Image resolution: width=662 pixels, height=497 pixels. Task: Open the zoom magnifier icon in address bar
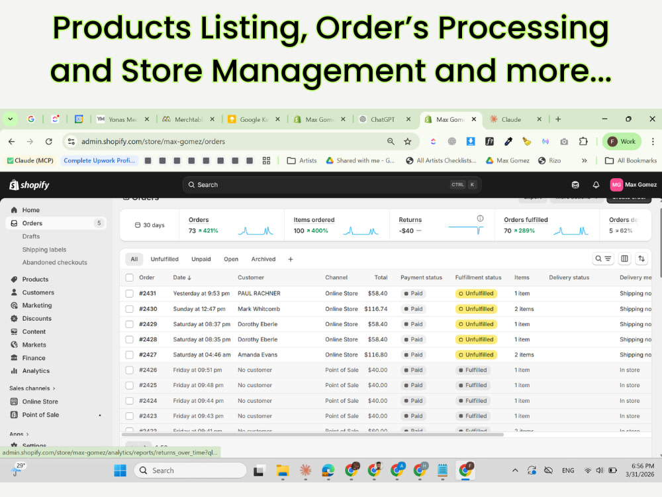(391, 142)
